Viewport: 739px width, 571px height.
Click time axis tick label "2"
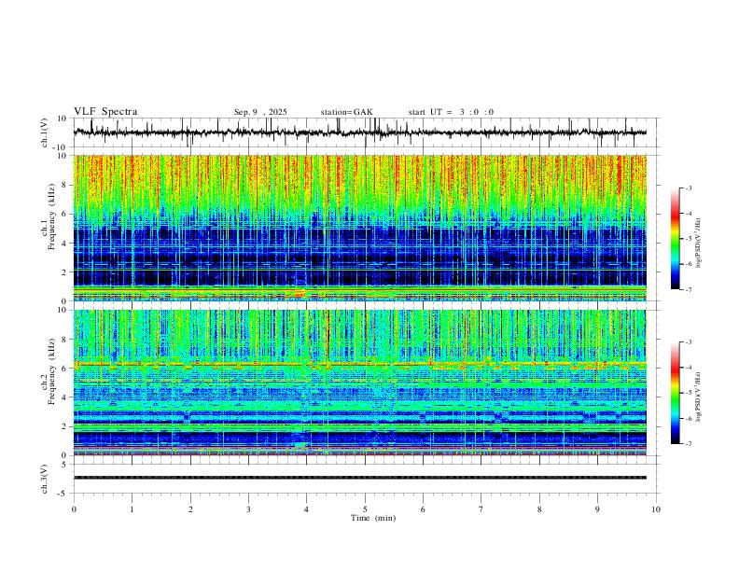[x=190, y=509]
